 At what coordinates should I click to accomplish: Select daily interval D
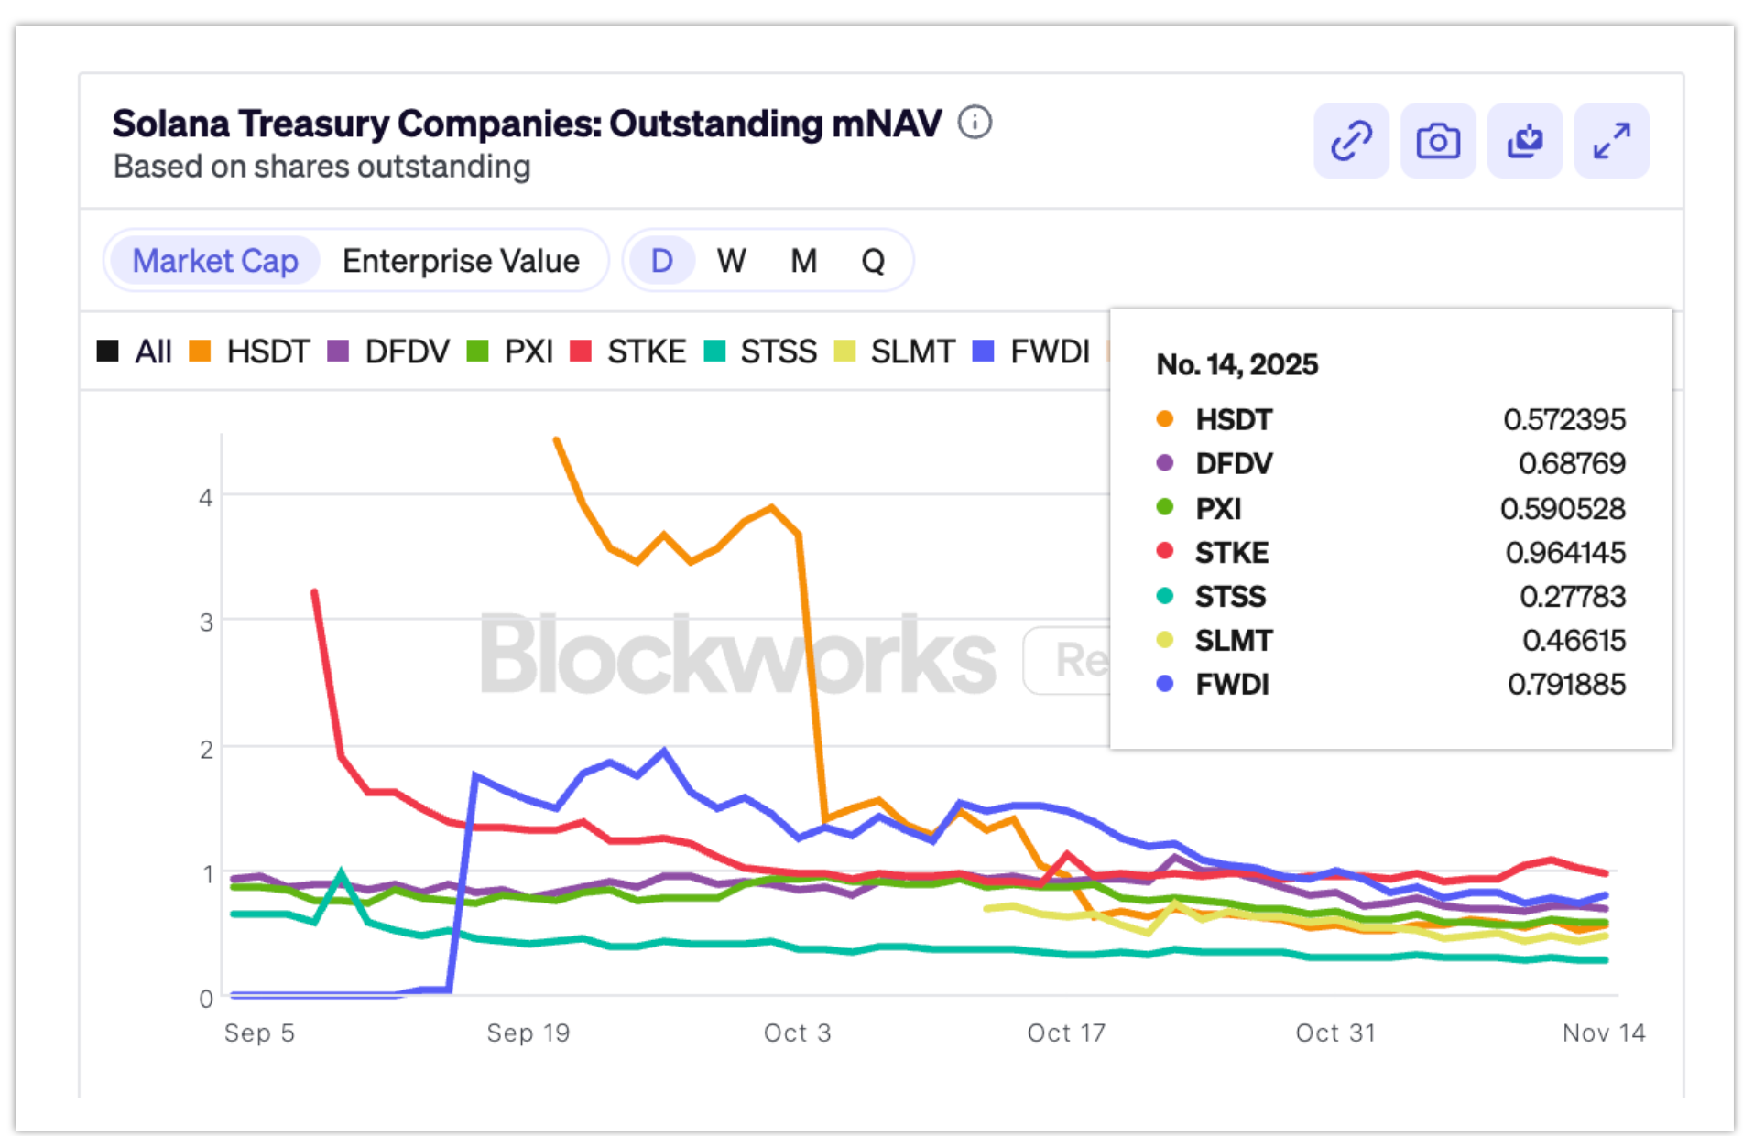pos(661,261)
